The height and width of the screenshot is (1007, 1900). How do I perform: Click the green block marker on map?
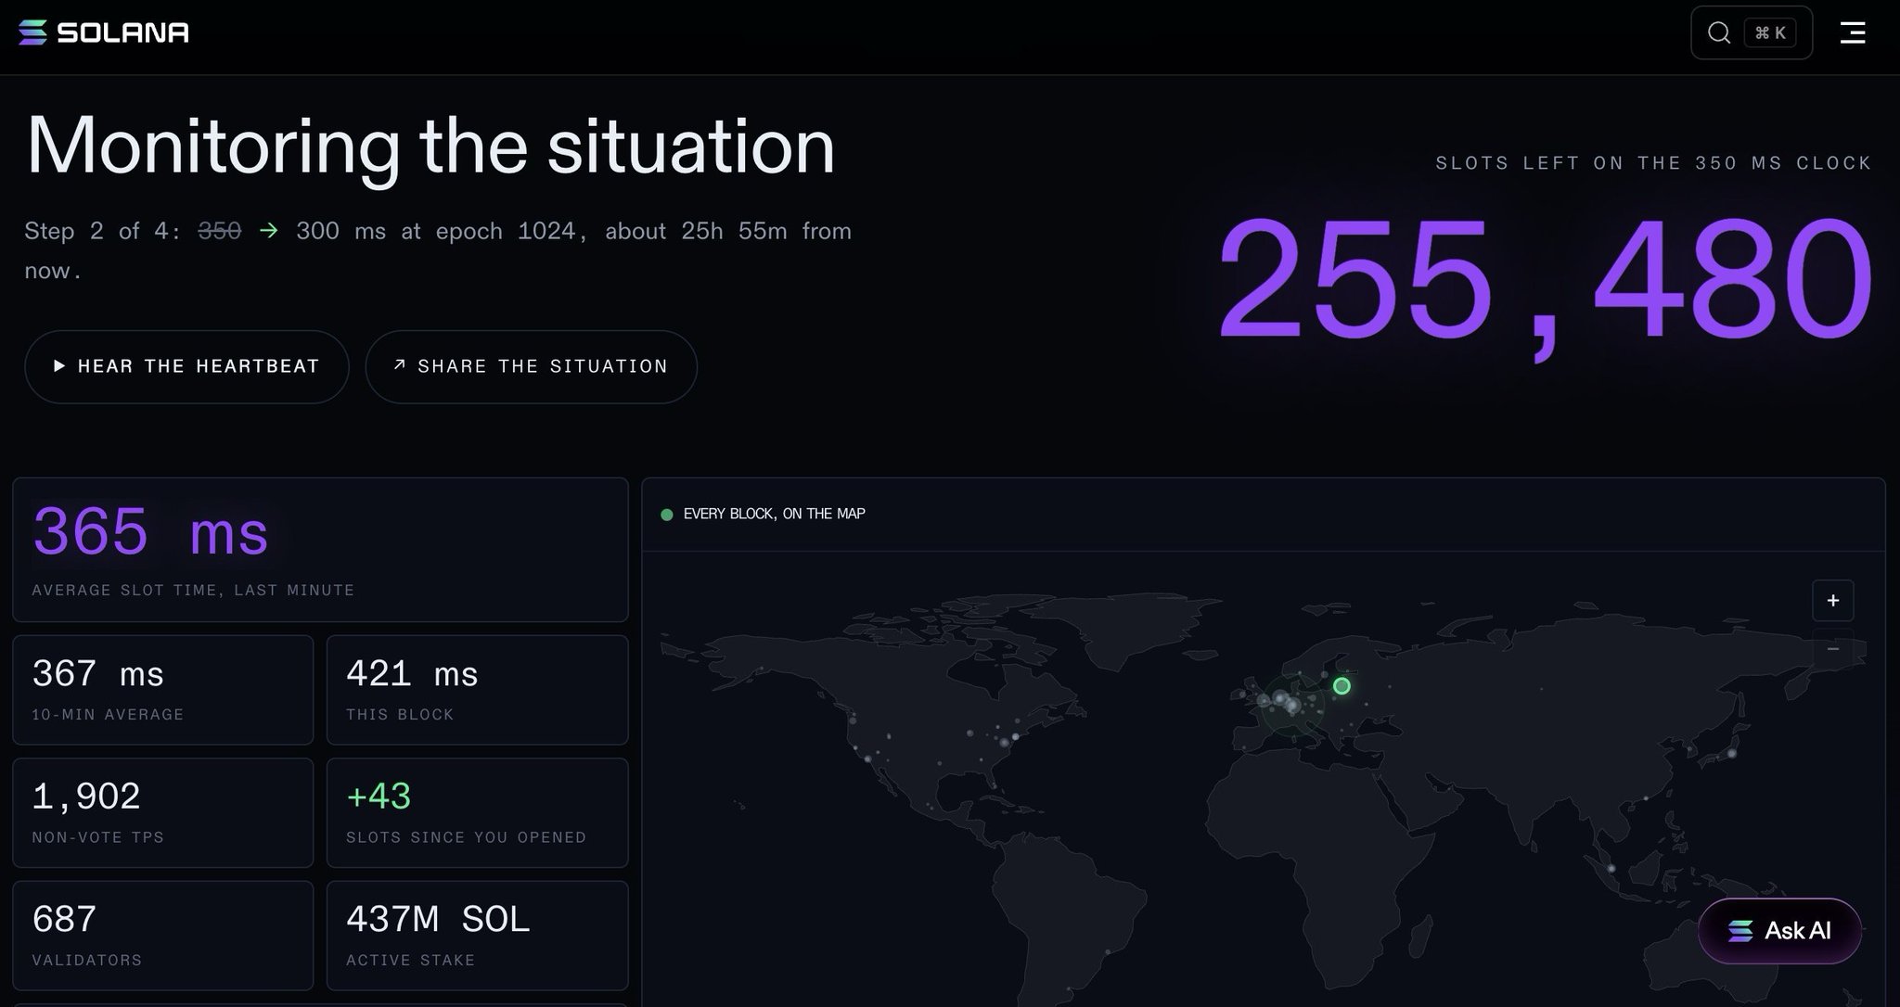(x=1342, y=686)
